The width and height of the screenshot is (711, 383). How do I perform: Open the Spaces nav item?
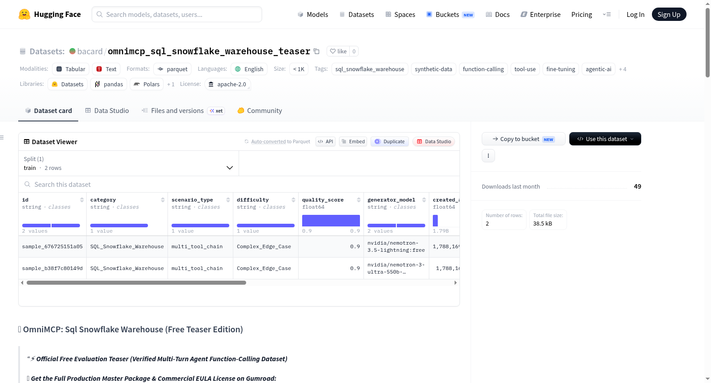pos(400,14)
